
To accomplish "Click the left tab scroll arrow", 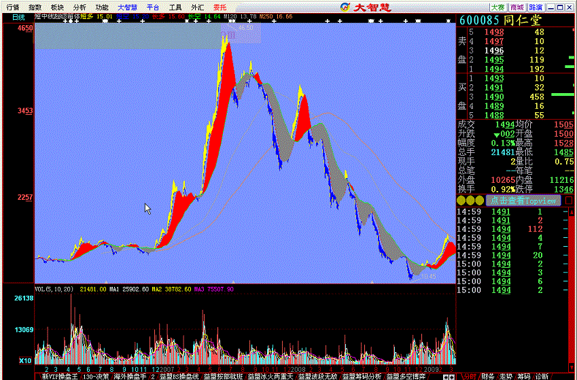I will (x=446, y=377).
